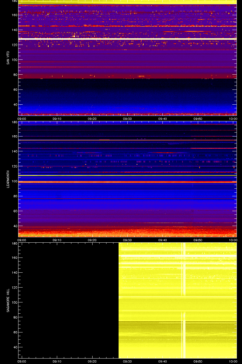Click the 60 frequency tick on Learmonth
The height and width of the screenshot is (364, 242).
click(x=15, y=211)
